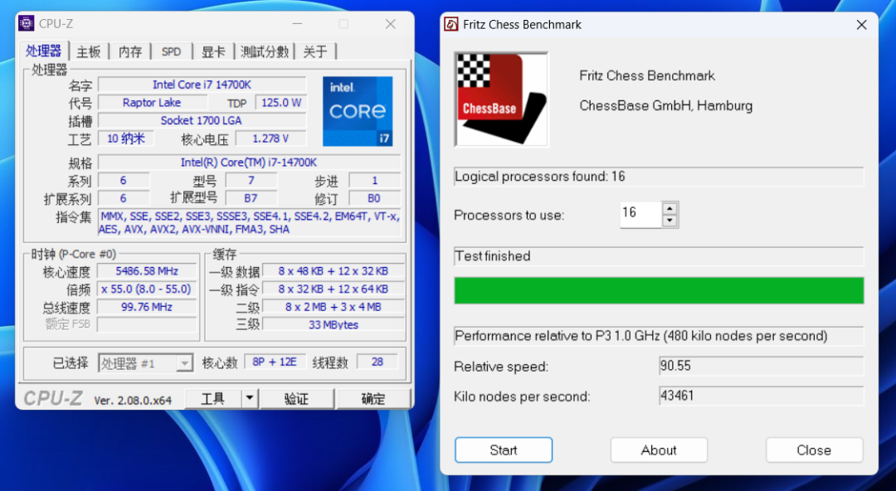Click the 8 x 2 MB + 3 x 4 MB L2 value

[x=334, y=307]
